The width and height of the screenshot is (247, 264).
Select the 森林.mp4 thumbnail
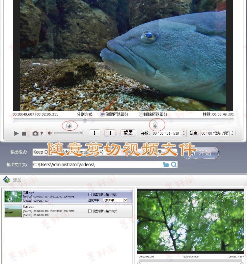point(13,196)
